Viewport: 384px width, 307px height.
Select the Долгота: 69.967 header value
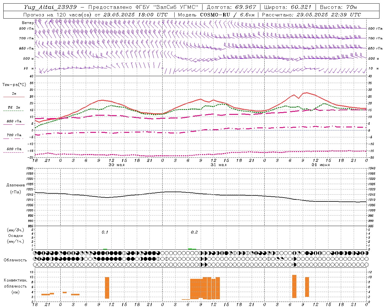[x=232, y=7]
